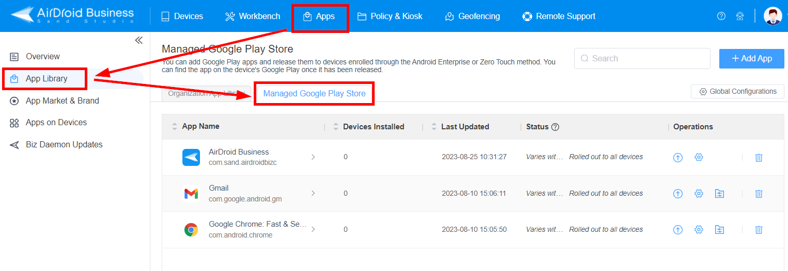Collapse the sidebar with double chevron
This screenshot has width=788, height=271.
[138, 40]
